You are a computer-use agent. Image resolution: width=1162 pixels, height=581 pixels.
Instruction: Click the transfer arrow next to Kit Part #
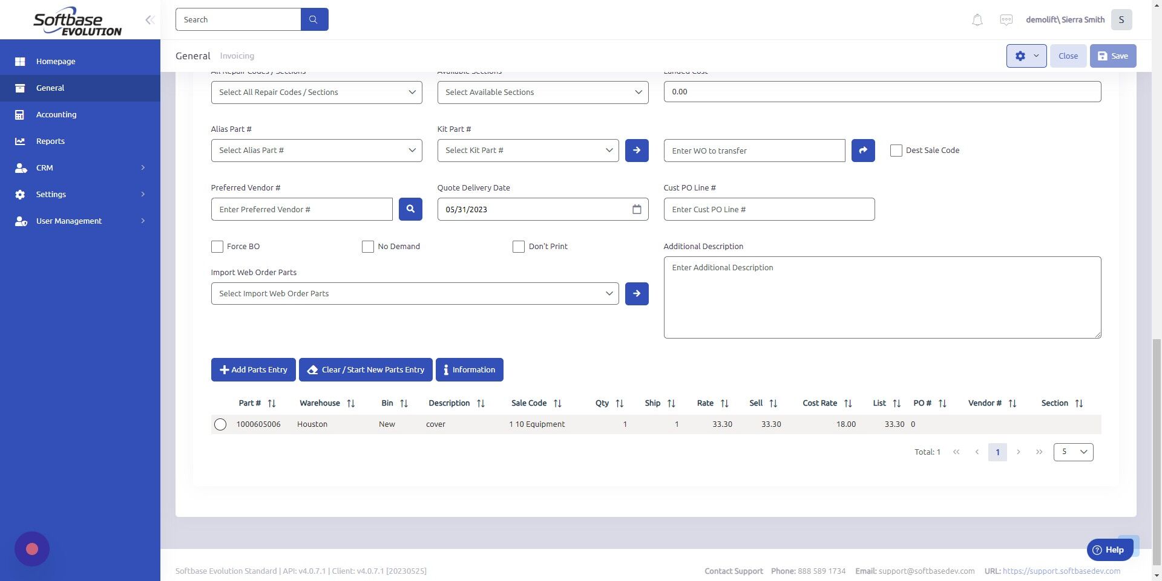click(x=636, y=150)
